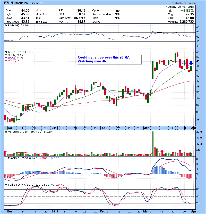The image size is (206, 214).
Task: Click the candlestick icon beside BZUN (Daily)
Action: click(6, 52)
